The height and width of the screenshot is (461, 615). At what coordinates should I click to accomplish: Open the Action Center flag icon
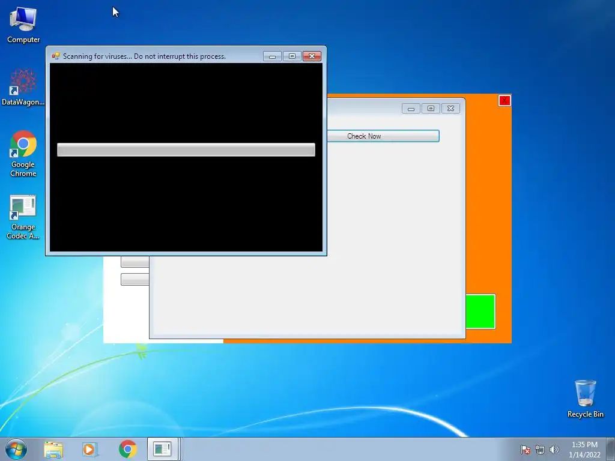click(525, 450)
